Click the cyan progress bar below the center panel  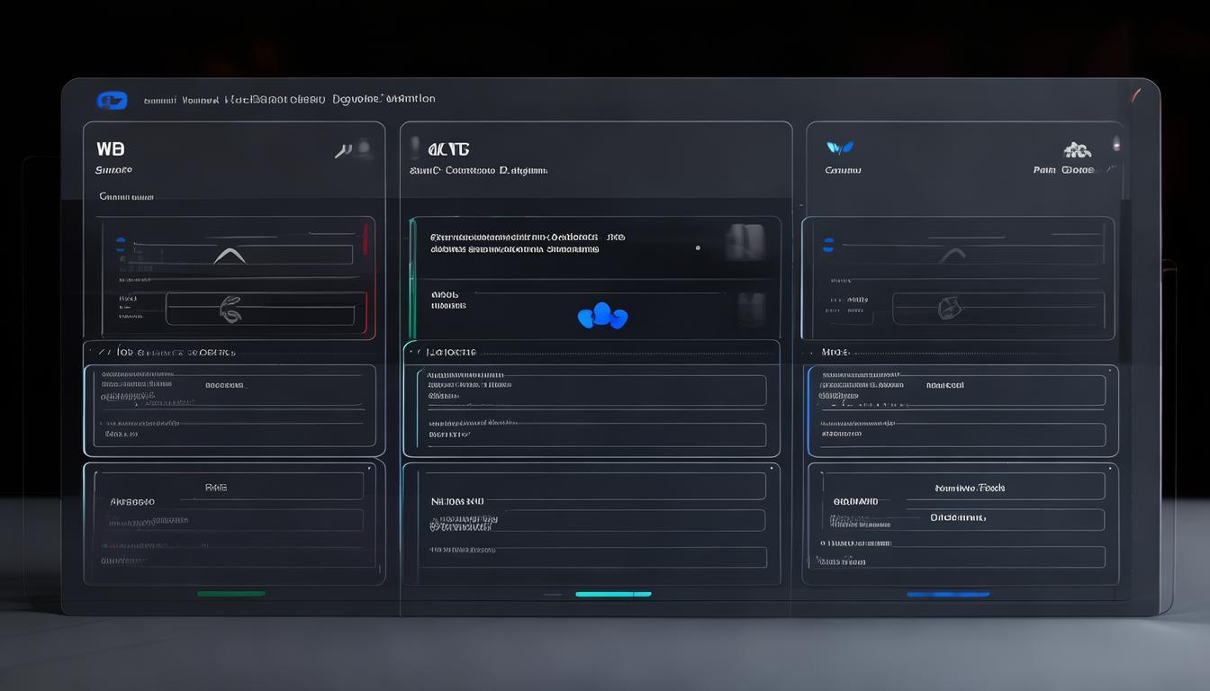point(613,594)
